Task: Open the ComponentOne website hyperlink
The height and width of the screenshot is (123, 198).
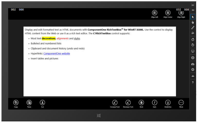Action: pyautogui.click(x=57, y=53)
